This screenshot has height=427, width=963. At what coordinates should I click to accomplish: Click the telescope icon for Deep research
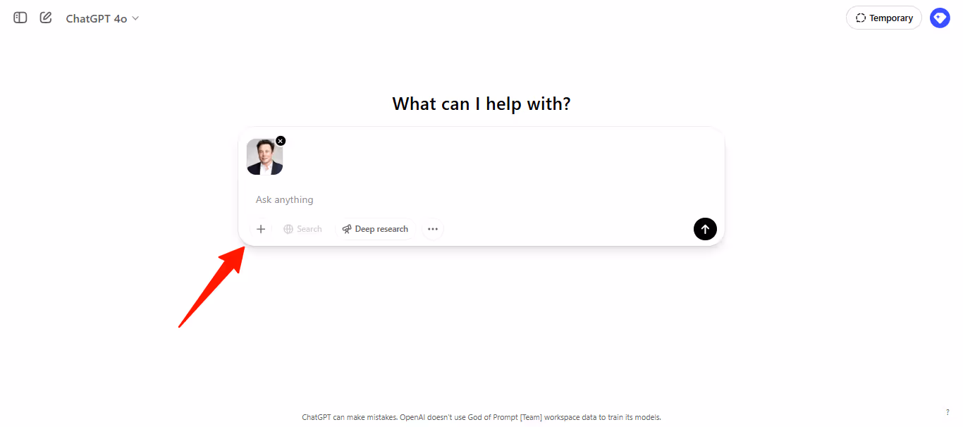click(347, 229)
